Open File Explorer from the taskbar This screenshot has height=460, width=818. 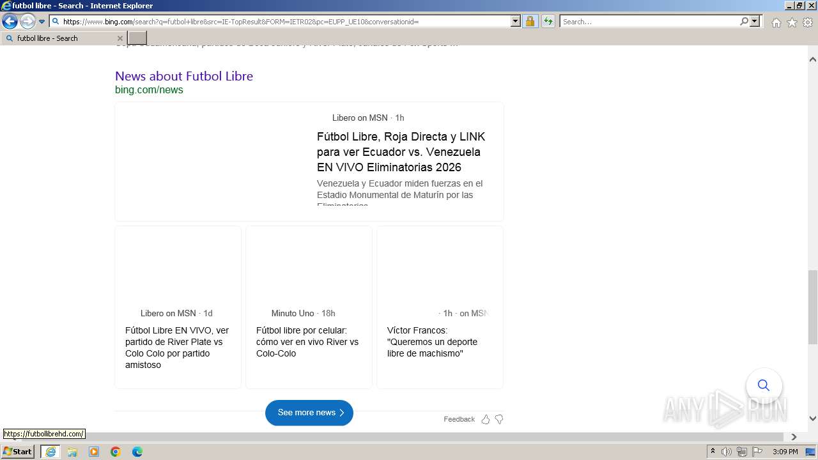point(72,452)
